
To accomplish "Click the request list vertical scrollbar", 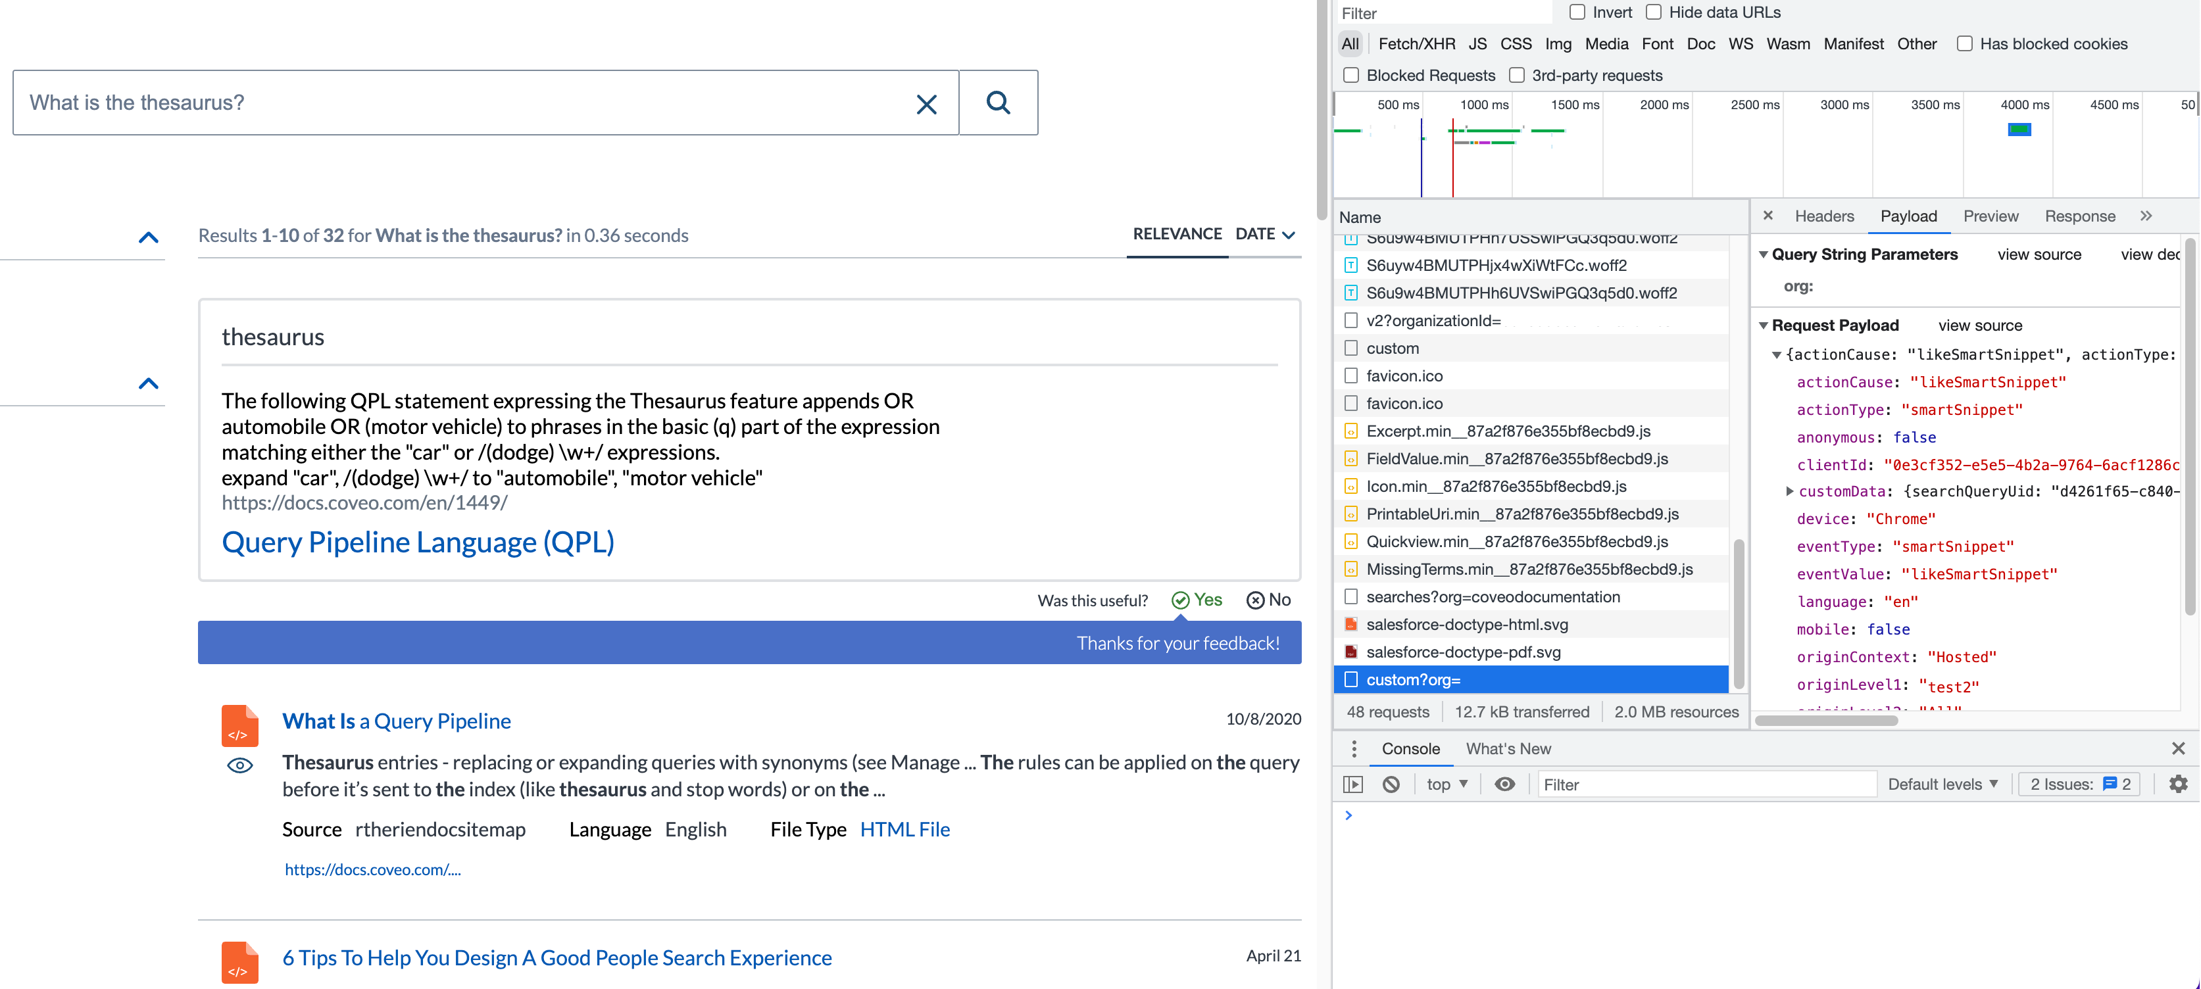I will pyautogui.click(x=1737, y=614).
